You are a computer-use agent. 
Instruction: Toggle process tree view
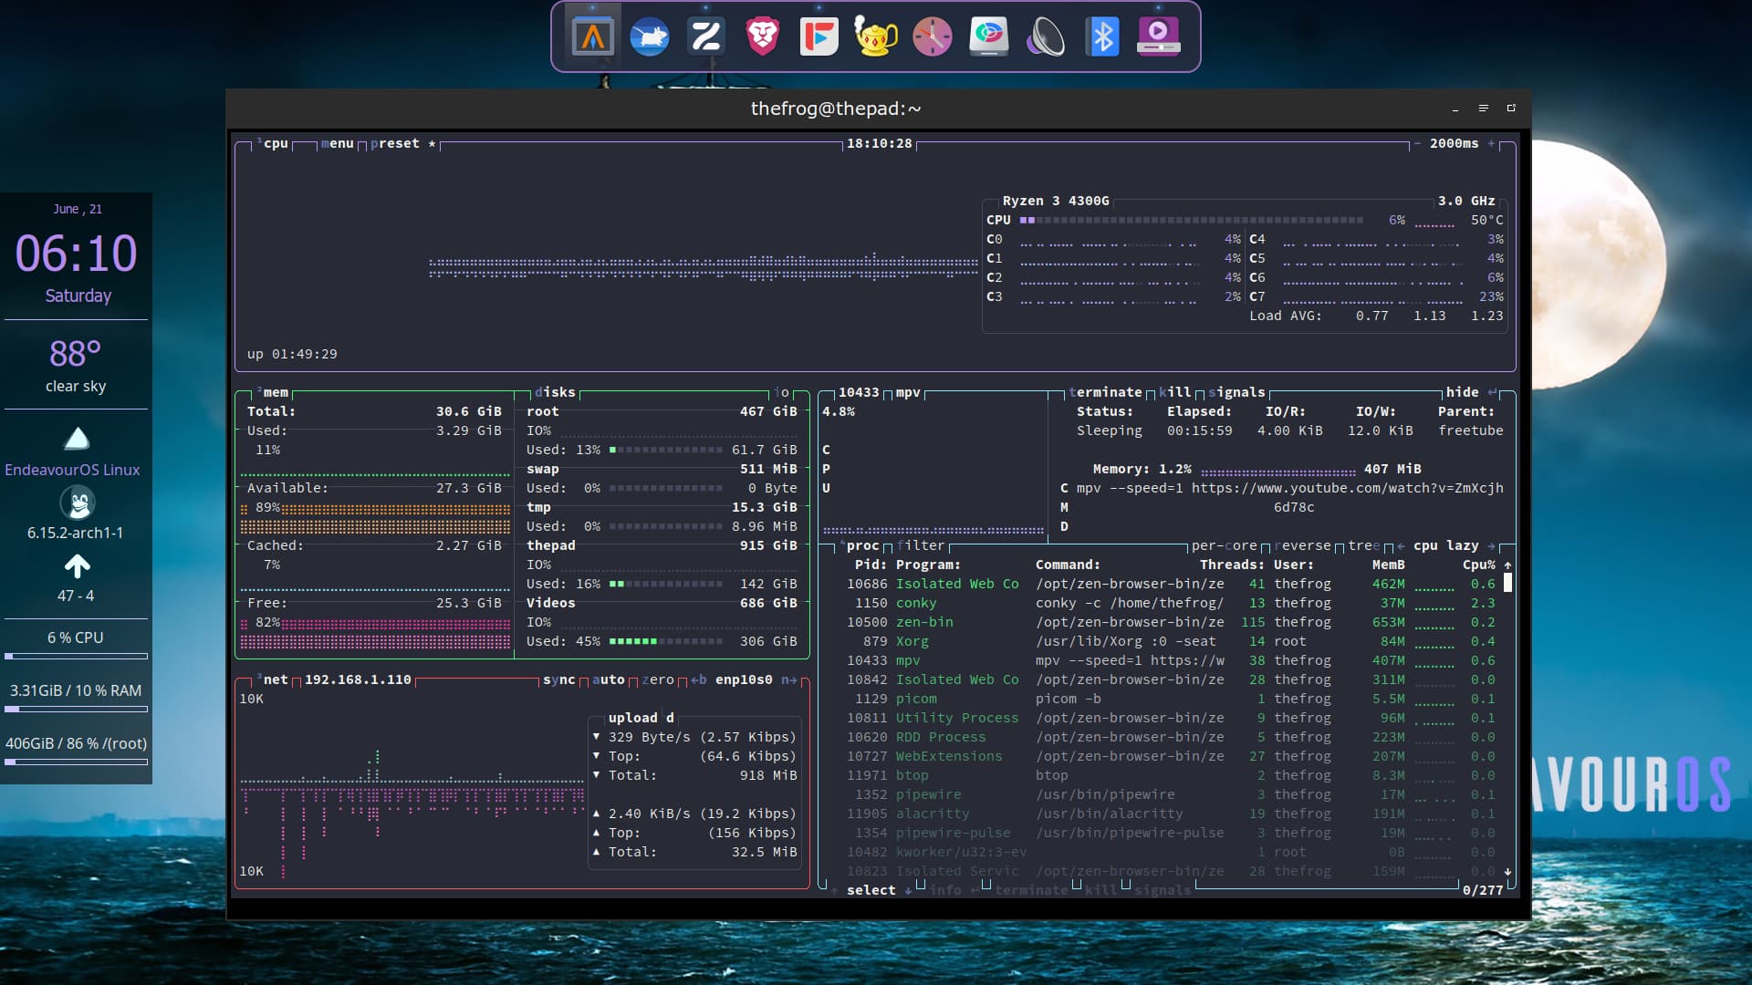1364,545
